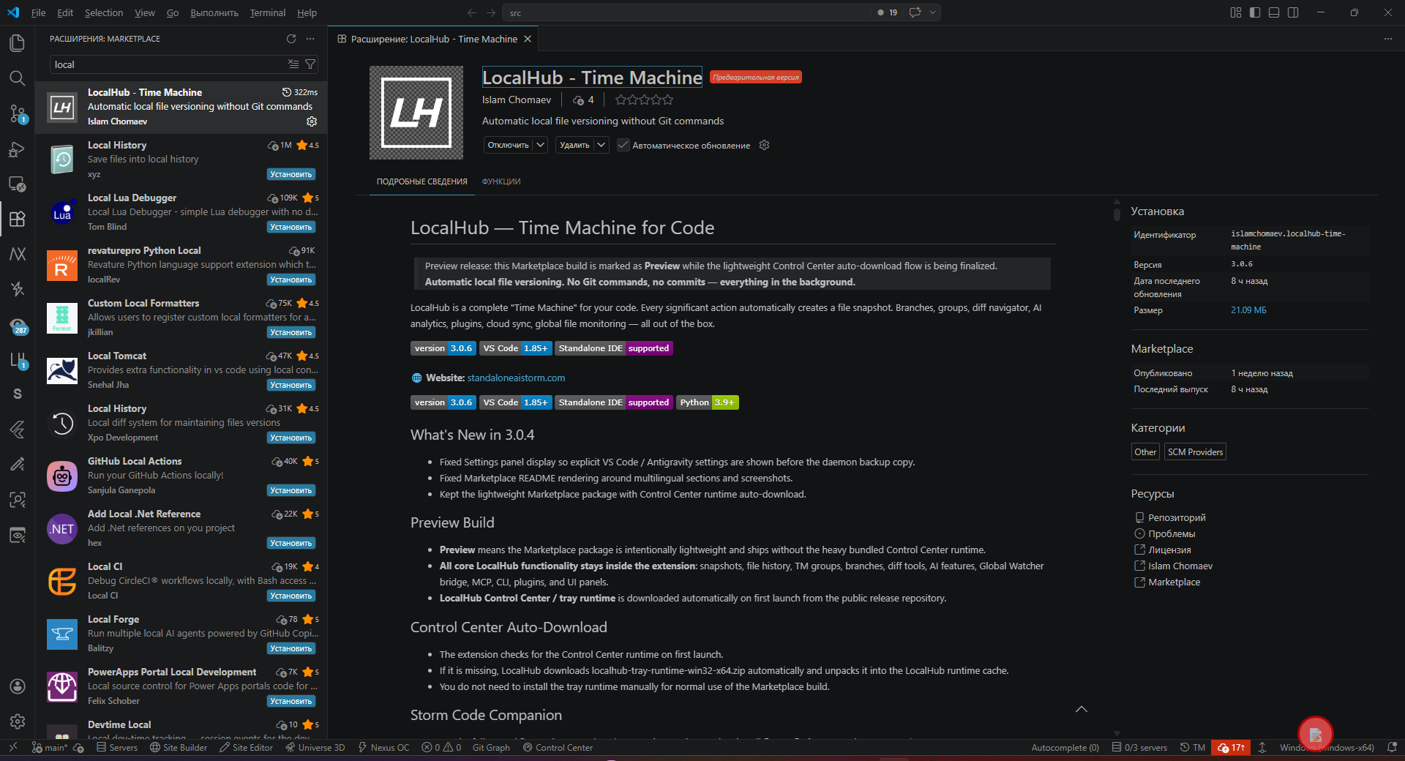The height and width of the screenshot is (761, 1405).
Task: Show errors and warnings problems count
Action: [x=441, y=747]
